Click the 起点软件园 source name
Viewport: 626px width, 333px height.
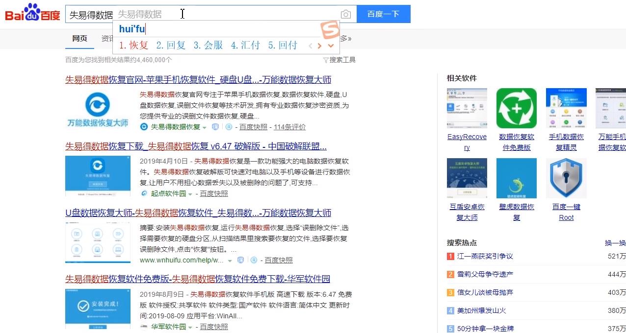168,193
